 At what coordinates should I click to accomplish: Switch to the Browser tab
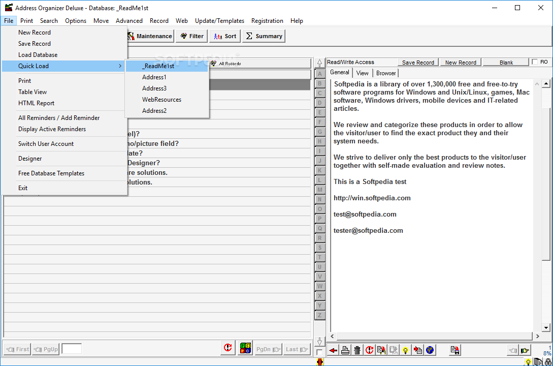click(386, 73)
